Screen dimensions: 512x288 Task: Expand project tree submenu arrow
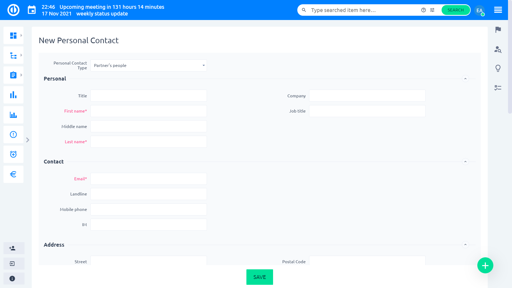click(x=21, y=55)
